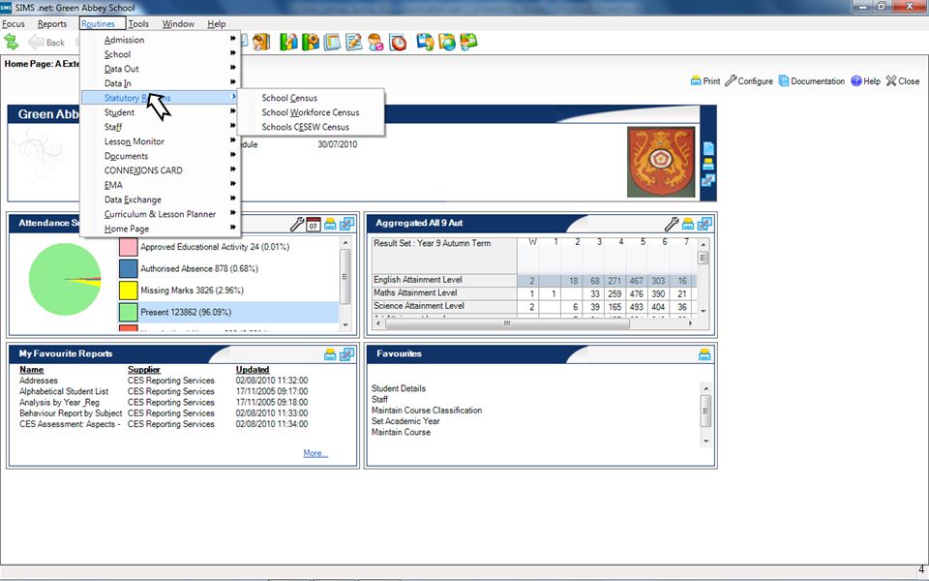Image resolution: width=929 pixels, height=581 pixels.
Task: Pop out the Aggregated All 9 Aut panel
Action: pos(704,224)
